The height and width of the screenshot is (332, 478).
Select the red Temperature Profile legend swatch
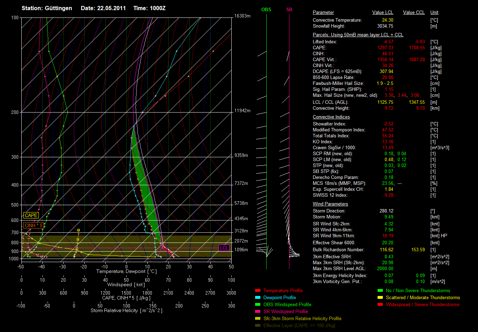coord(258,291)
